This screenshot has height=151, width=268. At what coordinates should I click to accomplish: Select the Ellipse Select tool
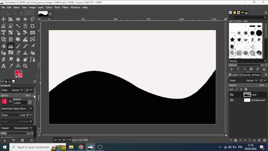pyautogui.click(x=25, y=19)
